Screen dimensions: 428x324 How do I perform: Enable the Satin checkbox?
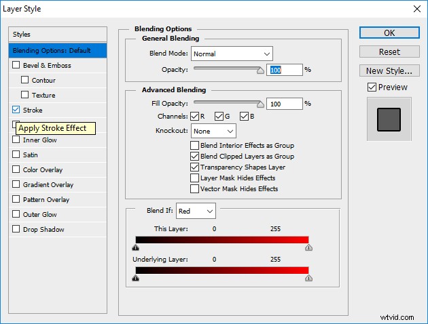(16, 155)
